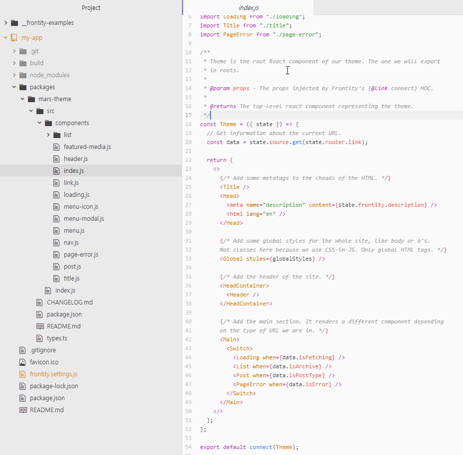Click the 'return (' statement
This screenshot has height=455, width=463.
point(220,160)
